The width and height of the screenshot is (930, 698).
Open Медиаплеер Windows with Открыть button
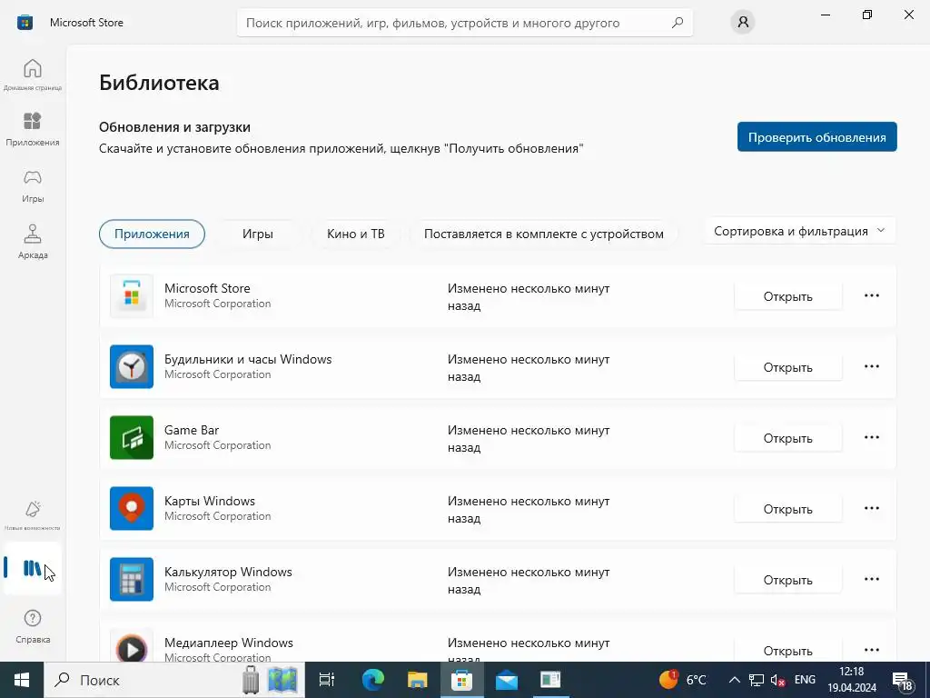[x=787, y=651]
